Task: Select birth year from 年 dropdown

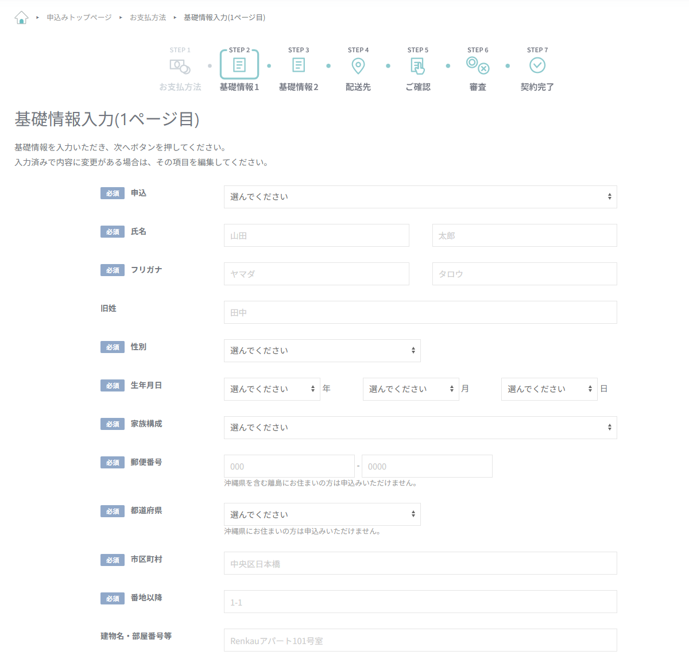Action: coord(272,389)
